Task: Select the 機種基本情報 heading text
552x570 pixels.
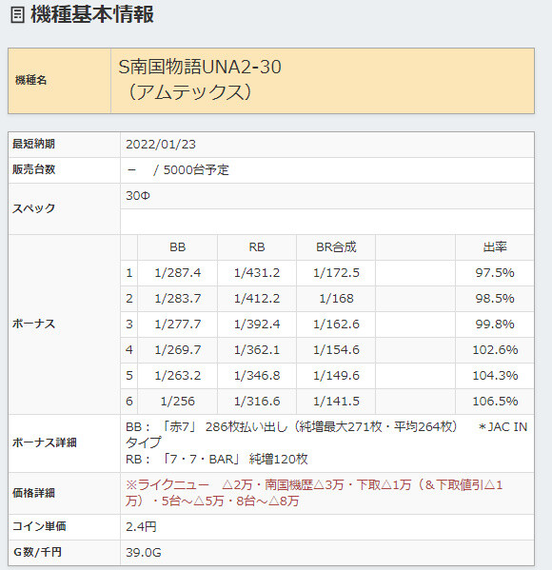Action: 92,15
